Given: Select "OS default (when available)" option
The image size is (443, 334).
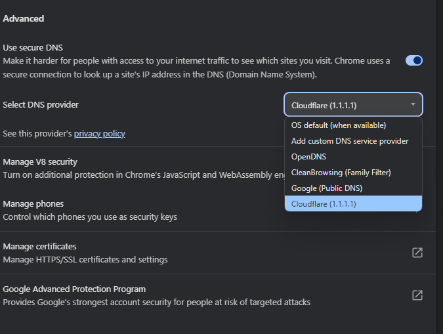Looking at the screenshot, I should pos(339,125).
